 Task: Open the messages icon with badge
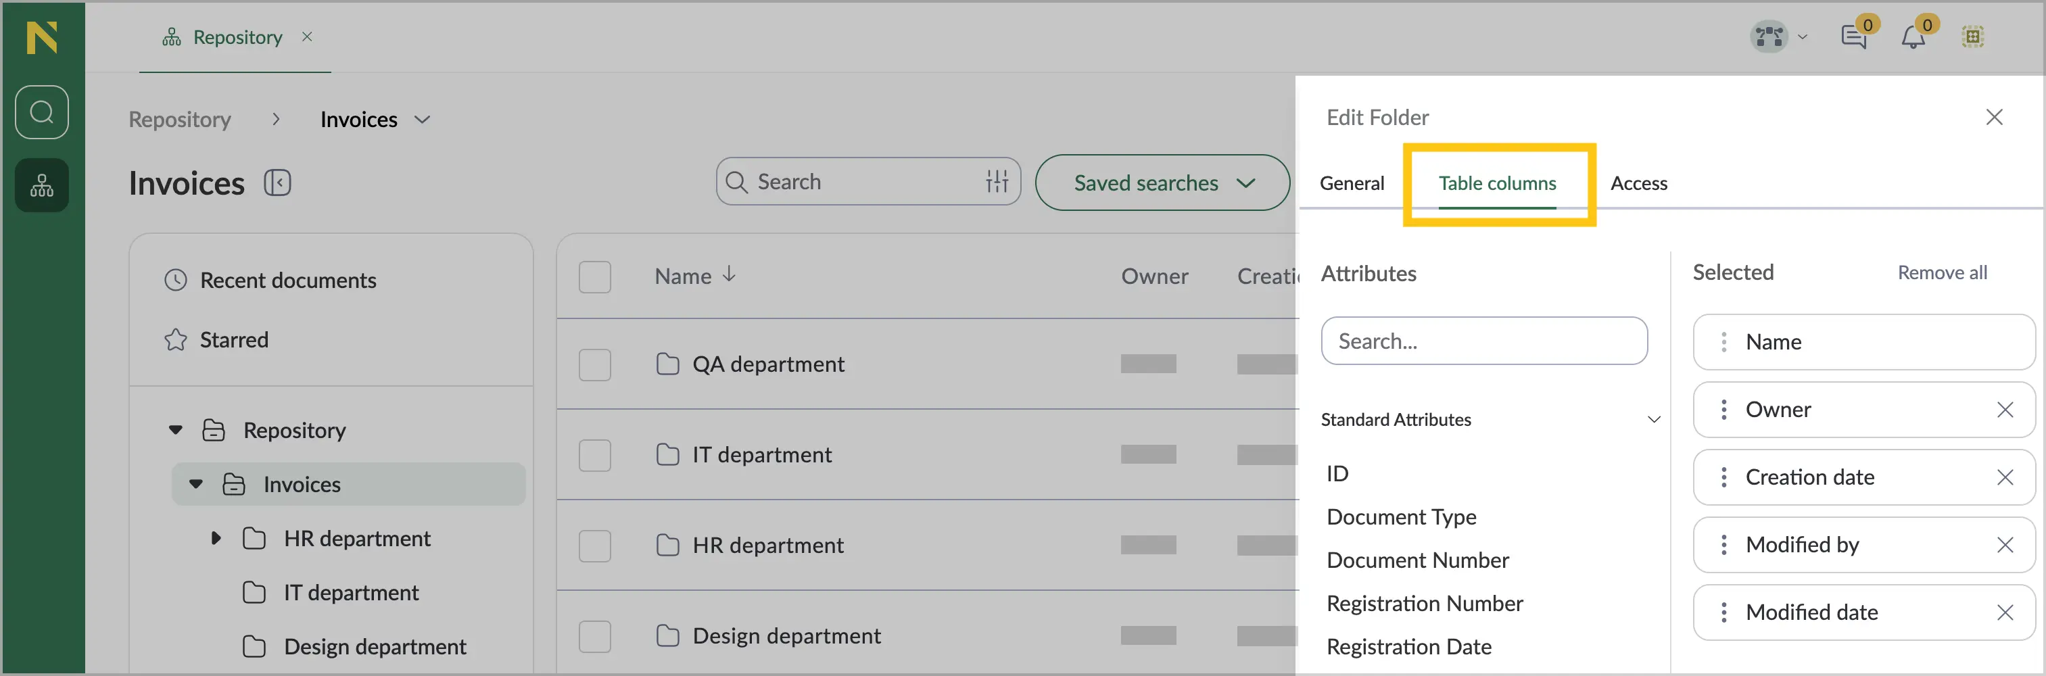(1855, 36)
